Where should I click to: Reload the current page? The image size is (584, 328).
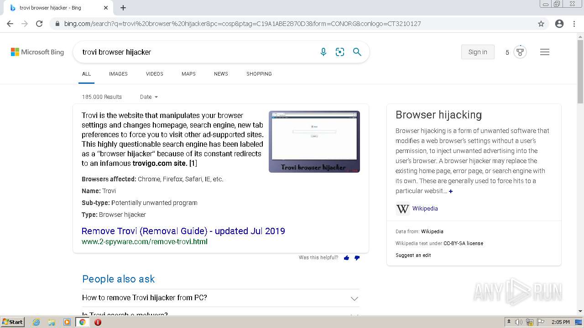(x=39, y=24)
